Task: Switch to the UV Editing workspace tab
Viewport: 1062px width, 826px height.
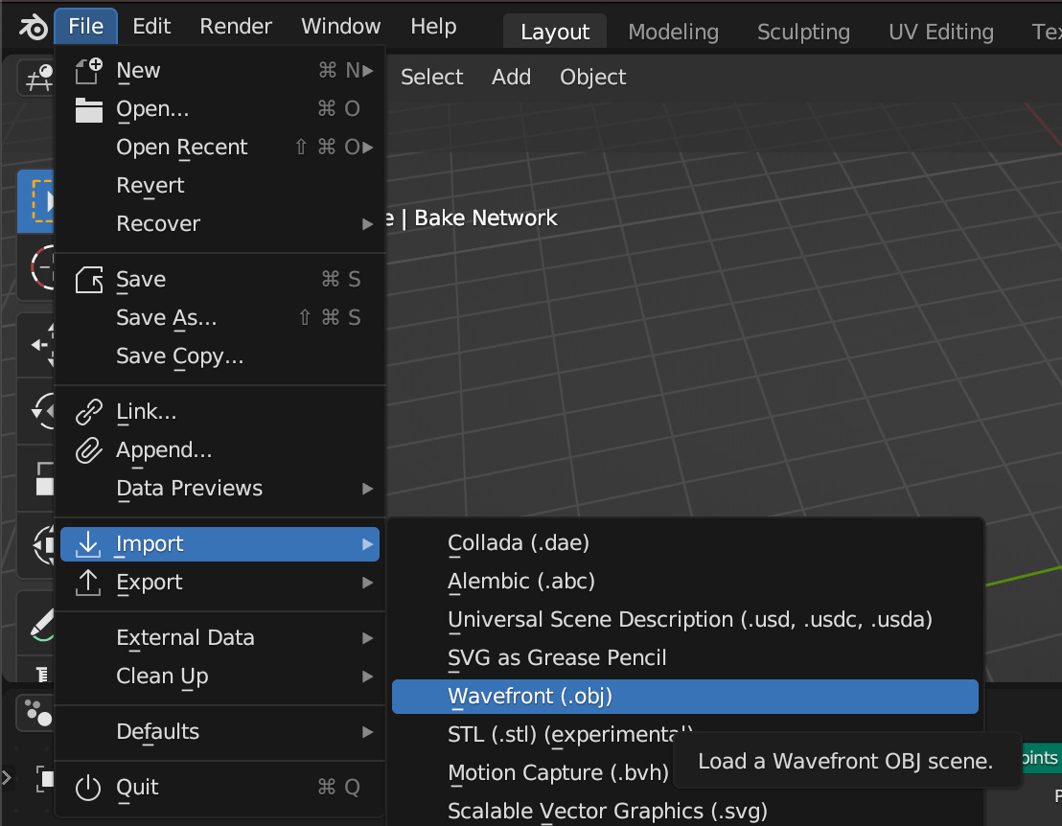Action: (x=941, y=32)
